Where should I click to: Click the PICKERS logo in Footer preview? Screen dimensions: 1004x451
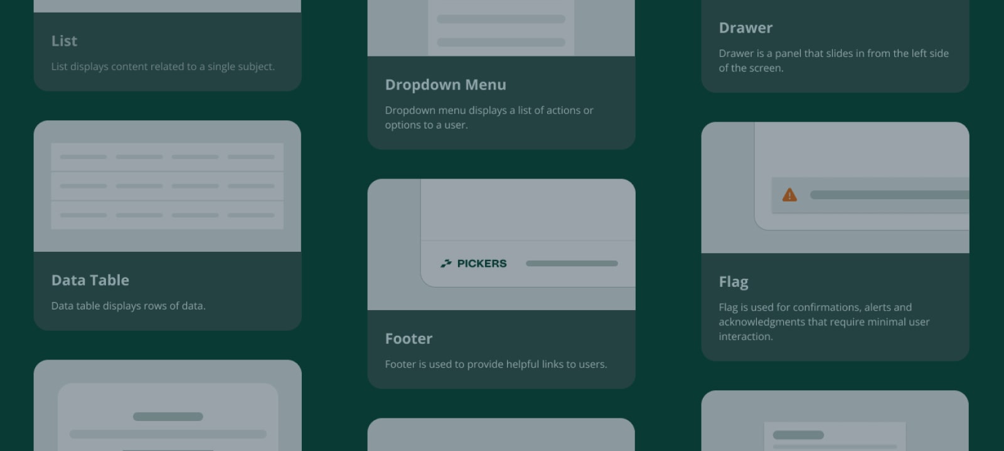pos(474,264)
